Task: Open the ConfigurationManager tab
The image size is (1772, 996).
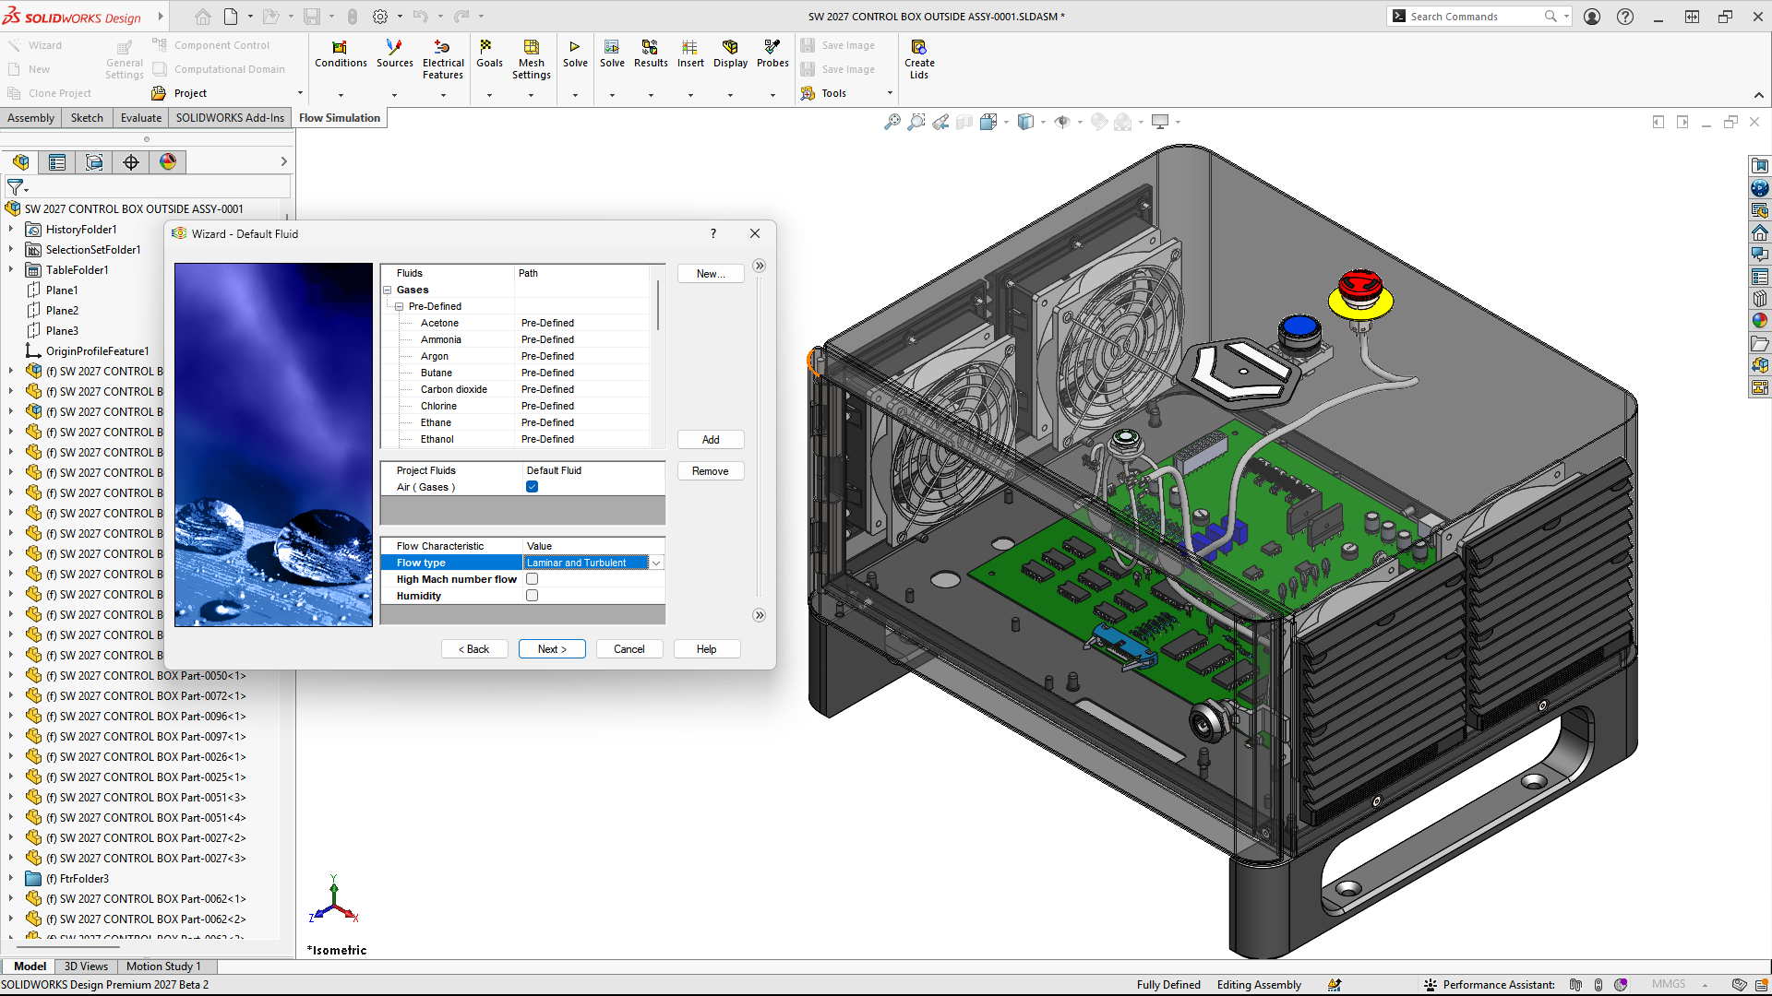Action: click(x=94, y=162)
